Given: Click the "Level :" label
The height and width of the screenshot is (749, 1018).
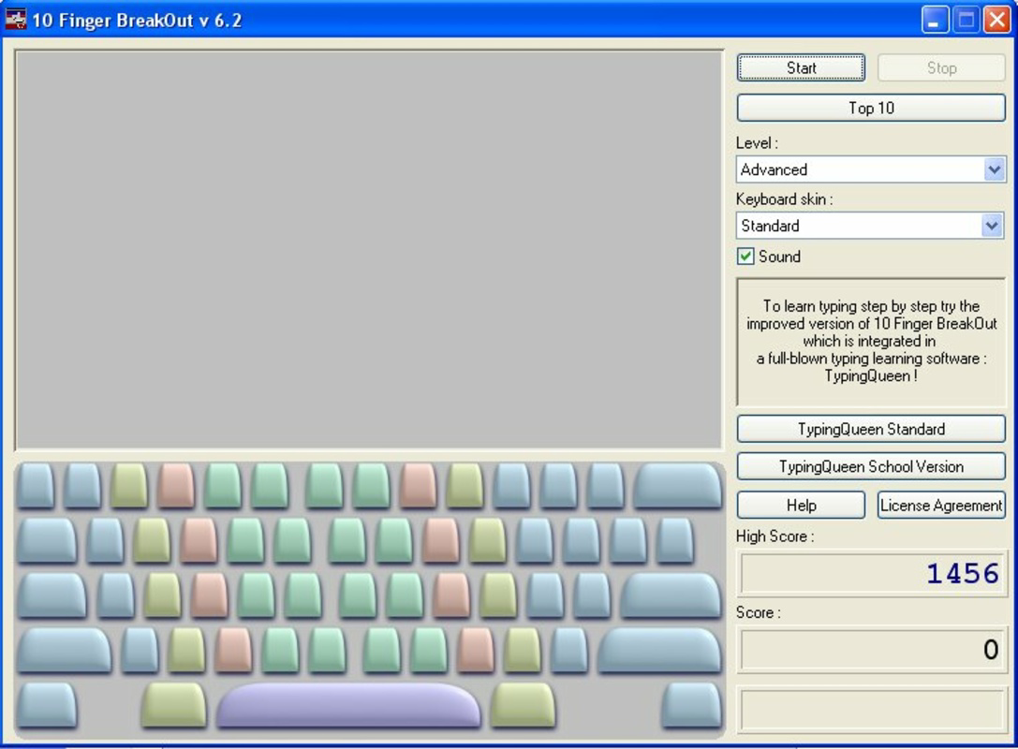Looking at the screenshot, I should coord(757,143).
